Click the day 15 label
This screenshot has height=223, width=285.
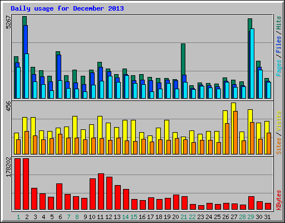134,217
